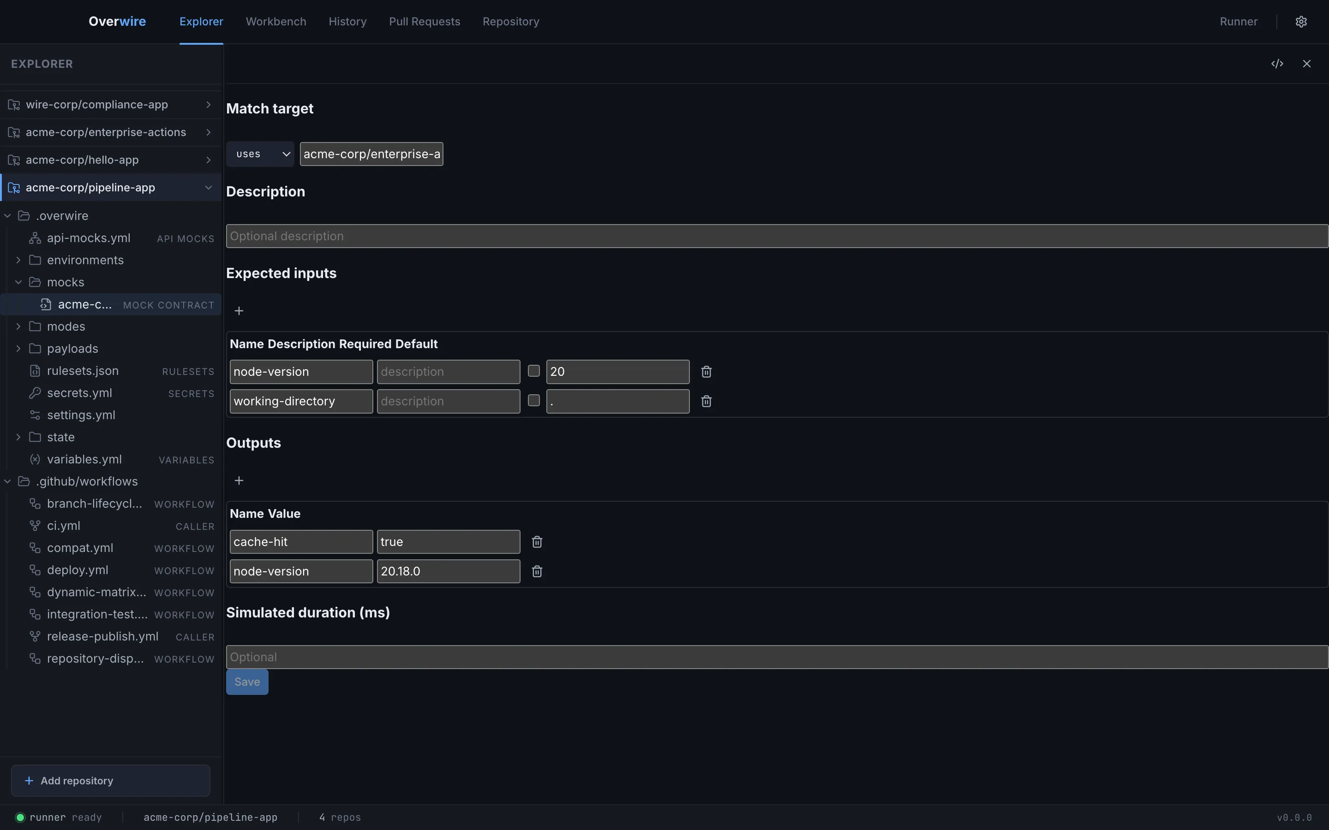The image size is (1329, 830).
Task: Delete the node-version expected input row
Action: coord(706,372)
